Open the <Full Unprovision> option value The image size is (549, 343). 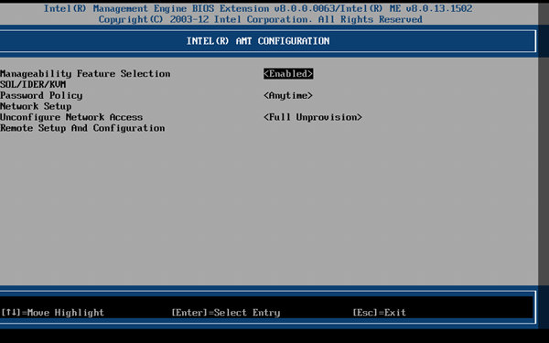point(313,117)
